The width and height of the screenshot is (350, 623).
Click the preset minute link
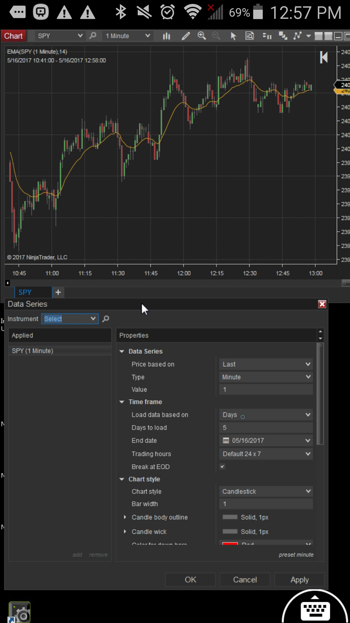click(x=296, y=555)
